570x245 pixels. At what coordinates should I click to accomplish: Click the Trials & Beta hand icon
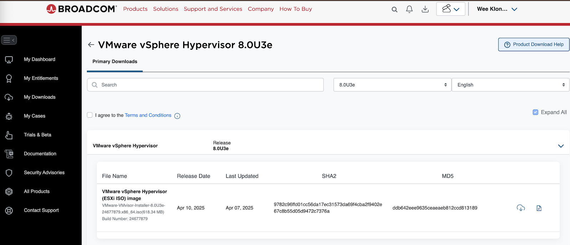[x=9, y=135]
